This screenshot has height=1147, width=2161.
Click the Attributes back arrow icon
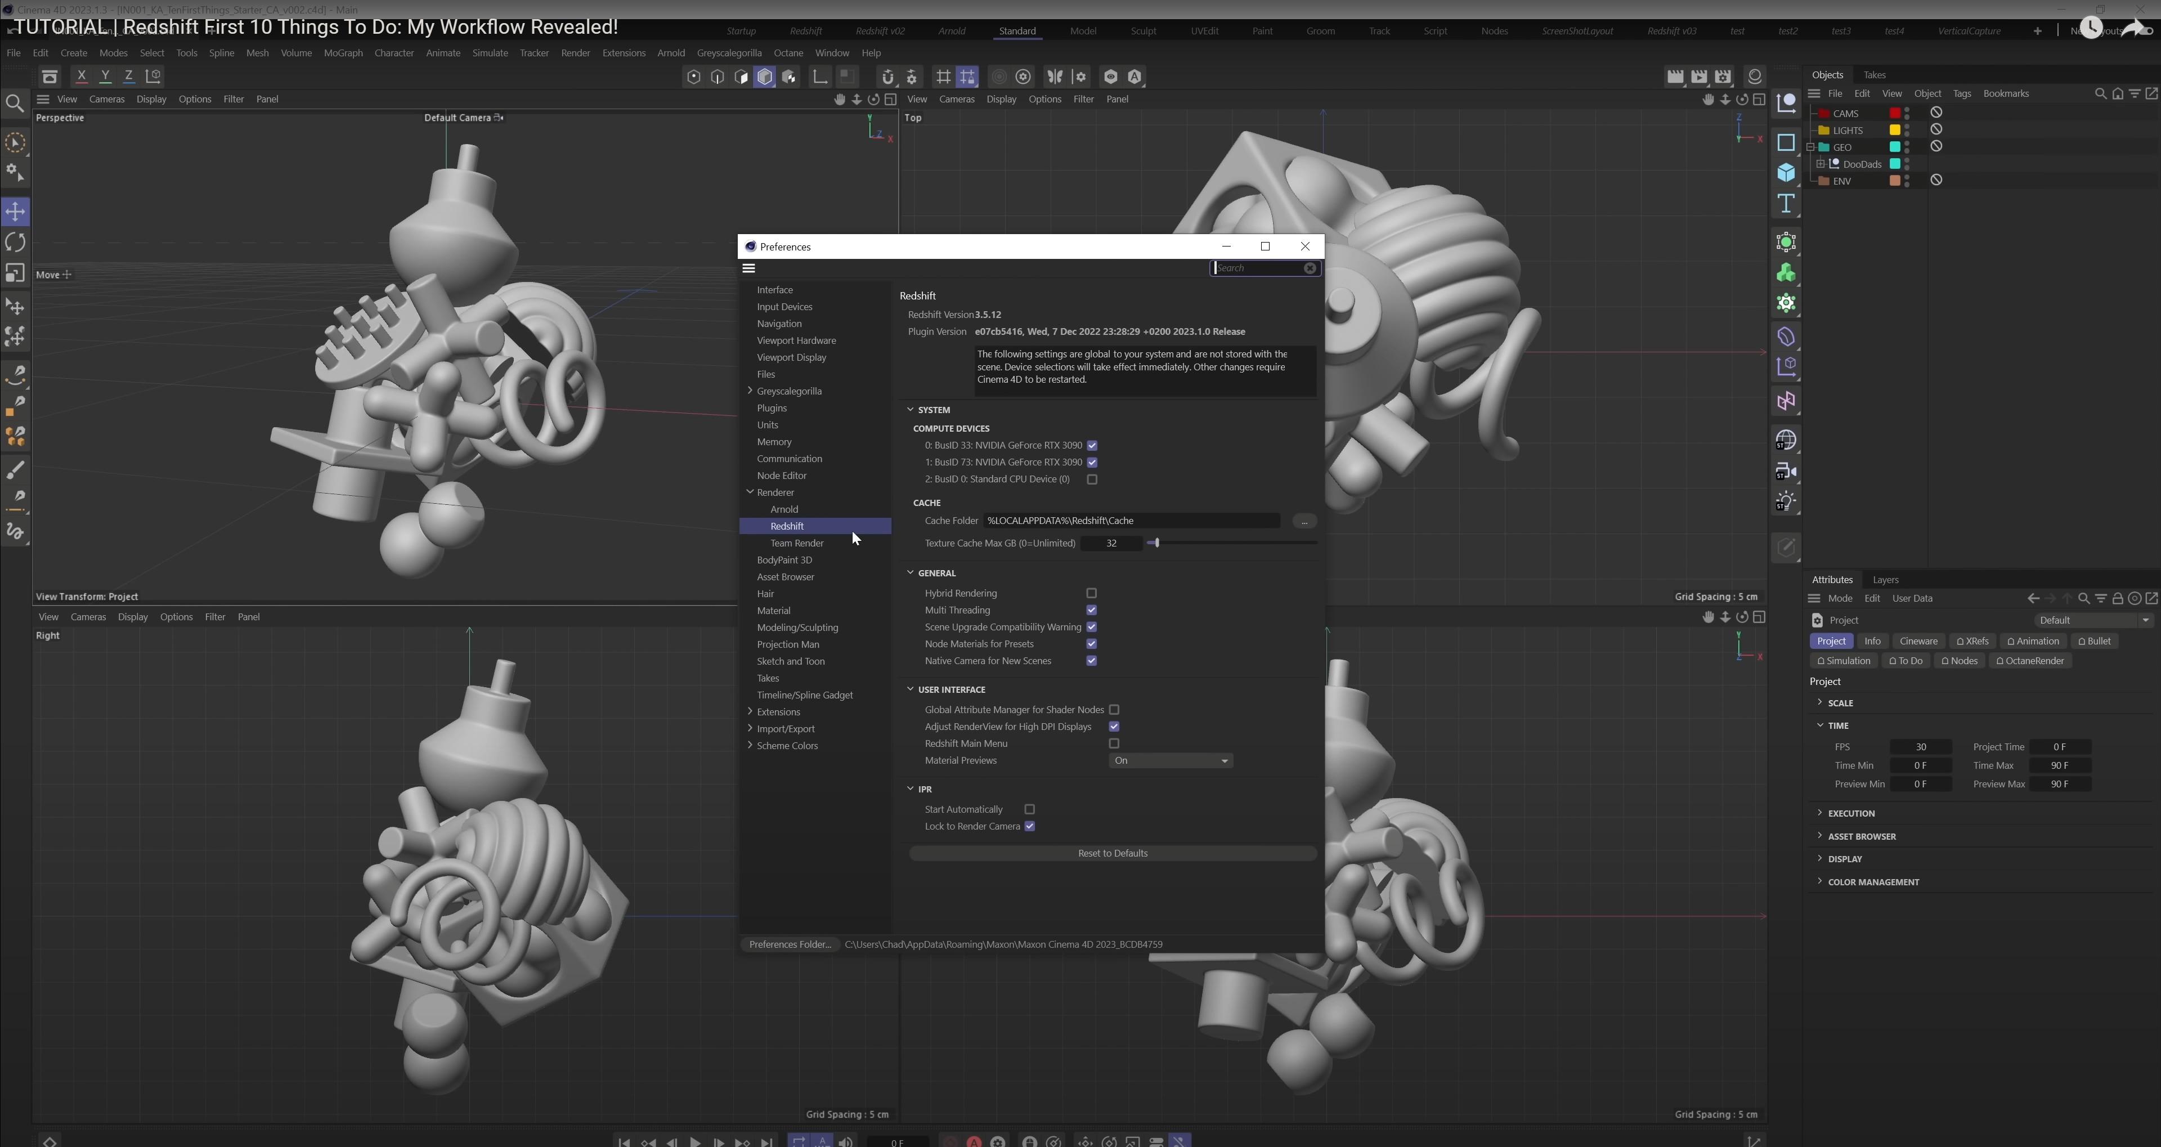(x=2033, y=599)
